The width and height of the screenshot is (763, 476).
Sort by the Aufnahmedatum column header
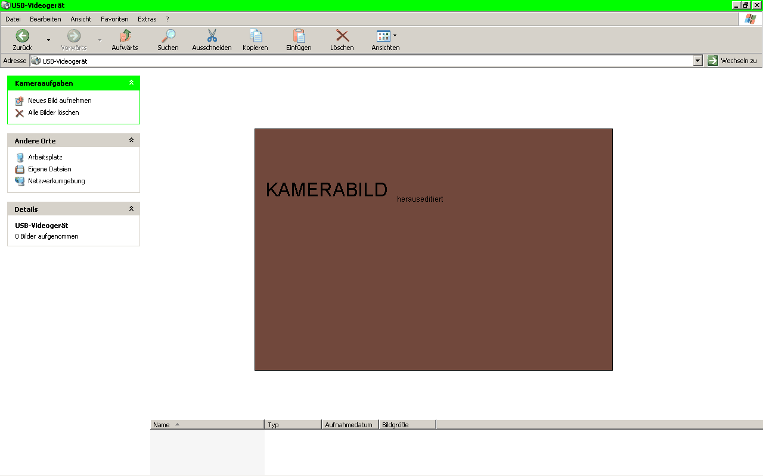click(351, 425)
